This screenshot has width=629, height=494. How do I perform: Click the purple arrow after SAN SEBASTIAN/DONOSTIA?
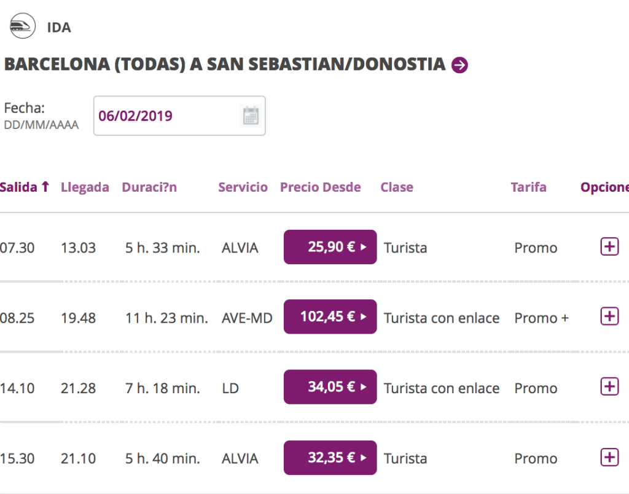point(459,65)
